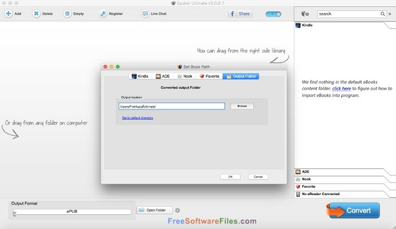Screen dimensions: 396x229
Task: Open output settings gear icon
Action: (178, 210)
